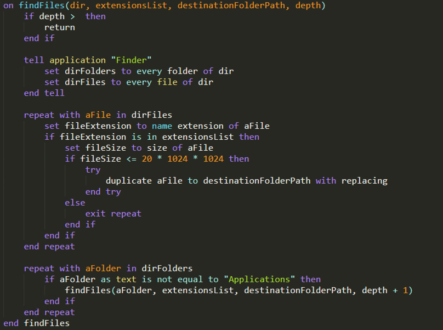Click 'aFolder' in 'repeat with aFolder' line
443x330 pixels.
tap(103, 269)
